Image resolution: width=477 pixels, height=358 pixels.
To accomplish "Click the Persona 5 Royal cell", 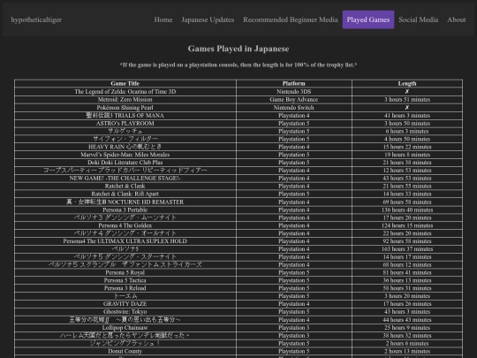I will point(125,272).
